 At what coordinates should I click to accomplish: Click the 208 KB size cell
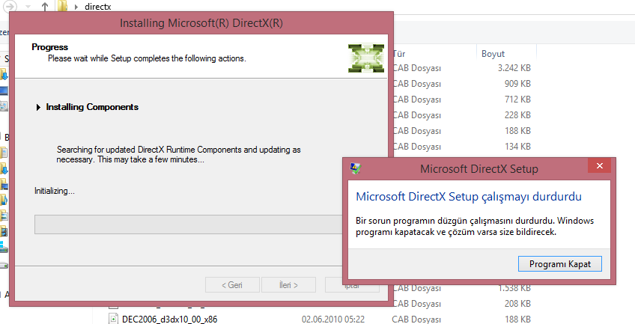[x=517, y=303]
